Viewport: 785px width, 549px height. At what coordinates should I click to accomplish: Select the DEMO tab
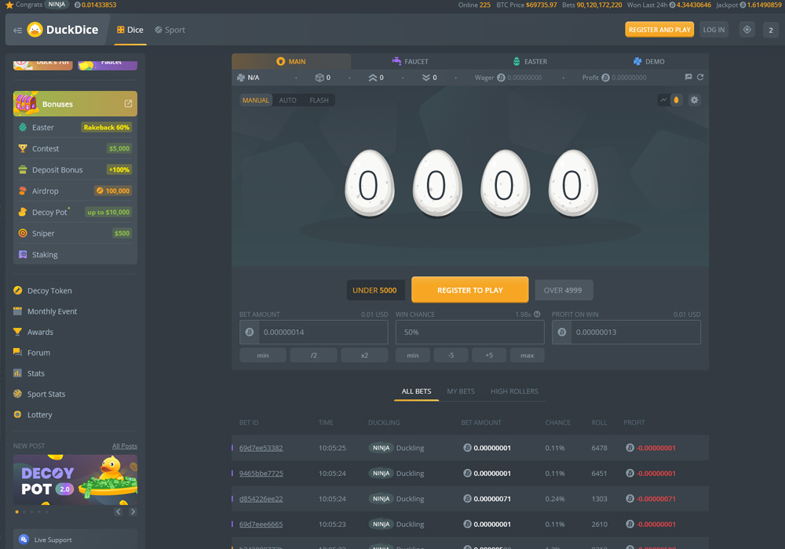[649, 61]
